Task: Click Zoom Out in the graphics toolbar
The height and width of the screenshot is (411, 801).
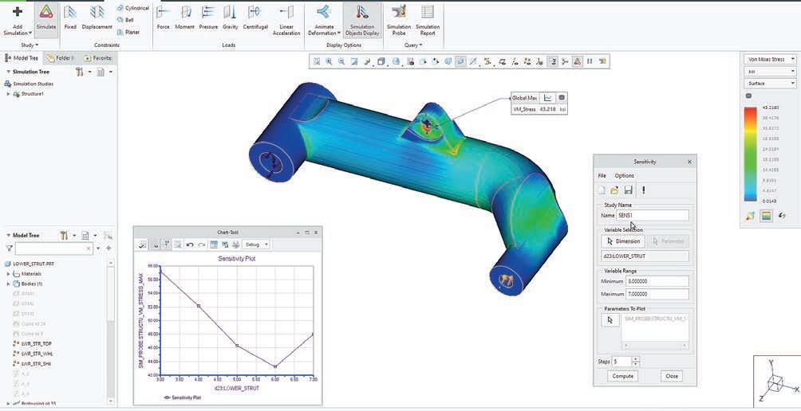Action: click(x=341, y=61)
